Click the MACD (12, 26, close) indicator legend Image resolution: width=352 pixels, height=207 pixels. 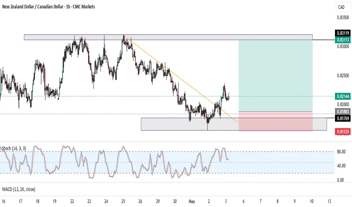[x=19, y=189]
